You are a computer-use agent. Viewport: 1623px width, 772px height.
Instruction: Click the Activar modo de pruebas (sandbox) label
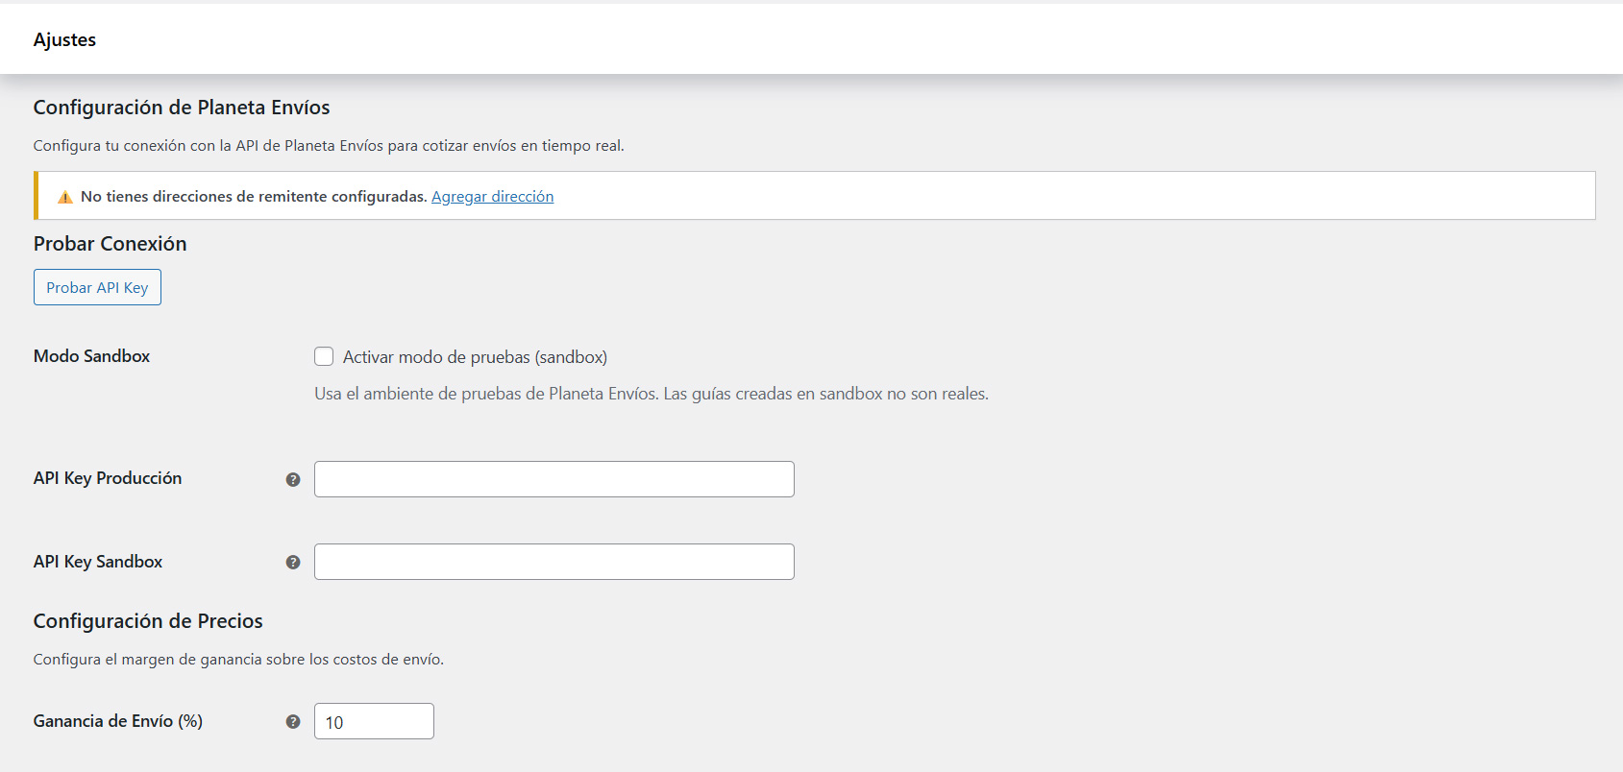point(475,357)
